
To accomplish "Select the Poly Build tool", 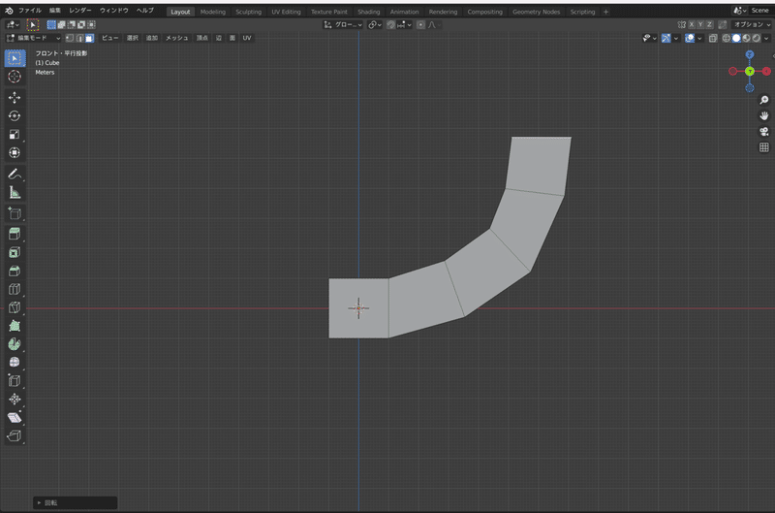I will pyautogui.click(x=15, y=326).
